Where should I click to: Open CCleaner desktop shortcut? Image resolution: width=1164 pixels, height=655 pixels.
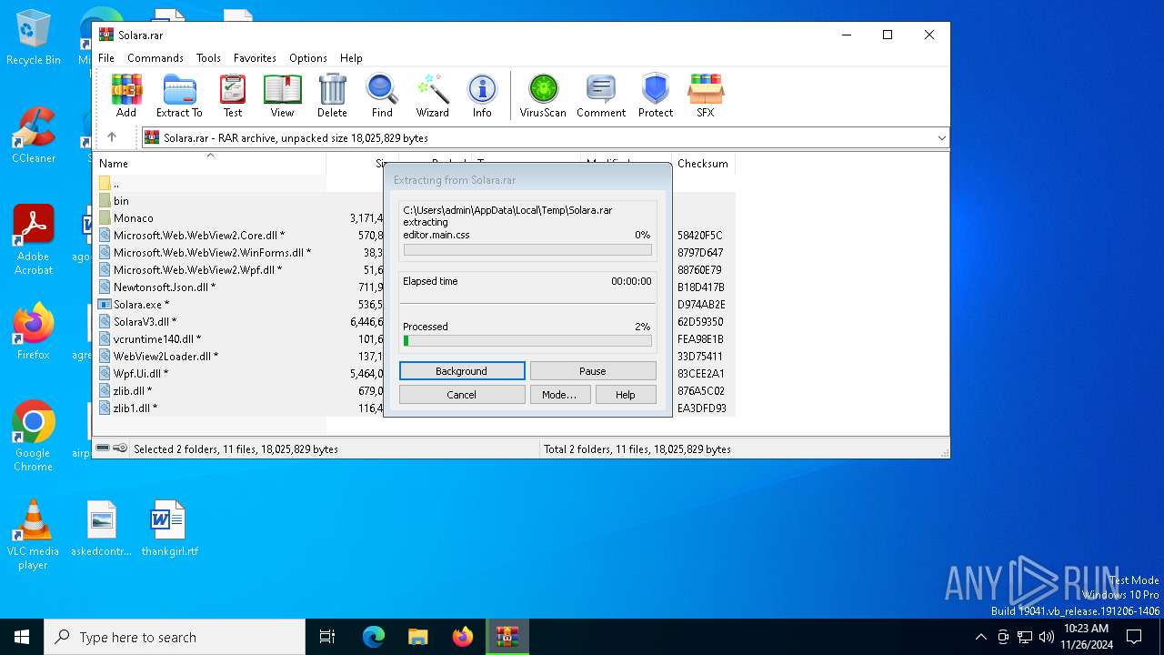(34, 136)
